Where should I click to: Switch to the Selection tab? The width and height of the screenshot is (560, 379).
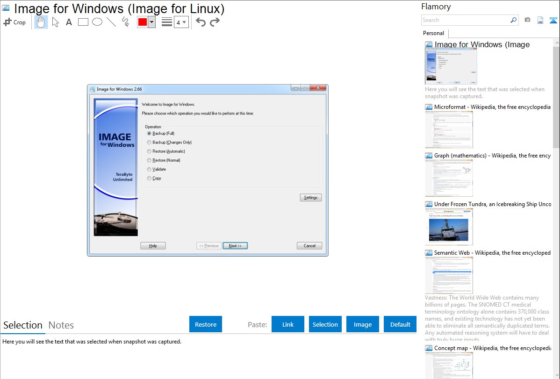[x=23, y=325]
